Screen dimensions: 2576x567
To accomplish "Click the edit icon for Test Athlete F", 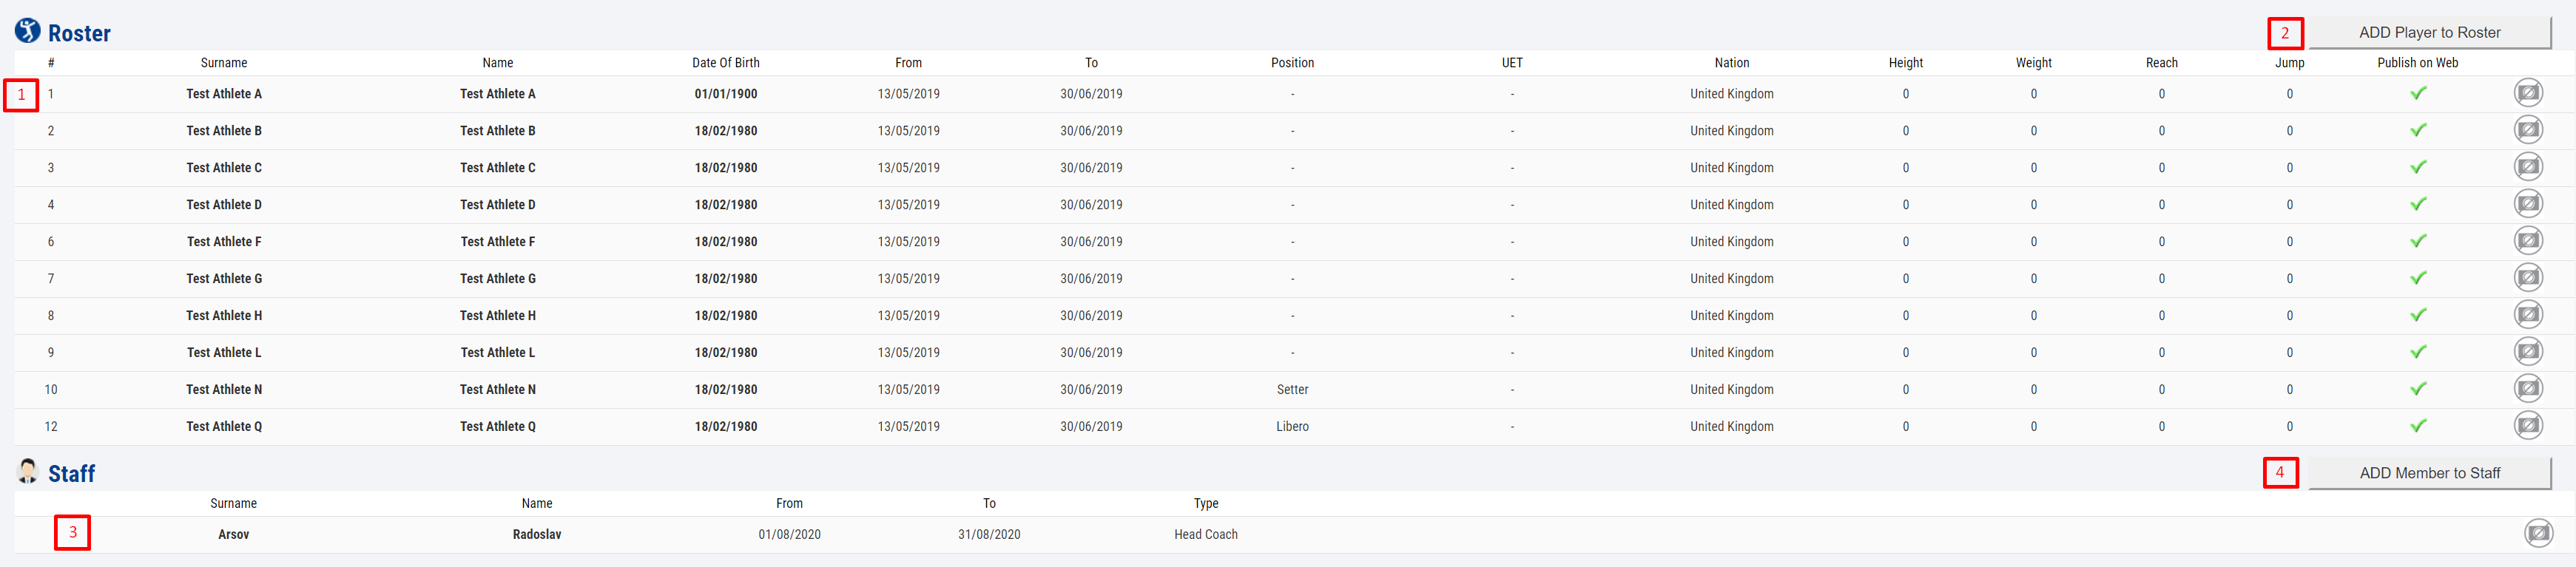I will tap(2528, 241).
